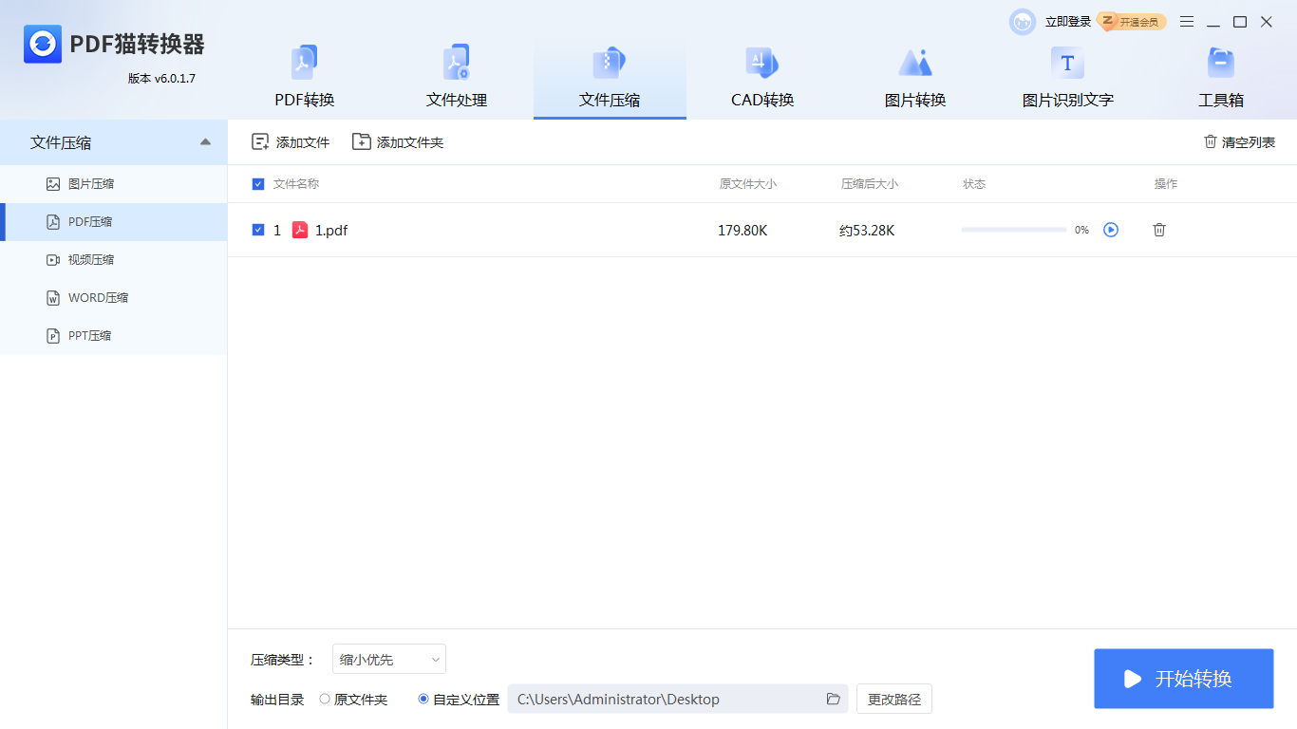Open the PDF转换 tab

(x=305, y=80)
